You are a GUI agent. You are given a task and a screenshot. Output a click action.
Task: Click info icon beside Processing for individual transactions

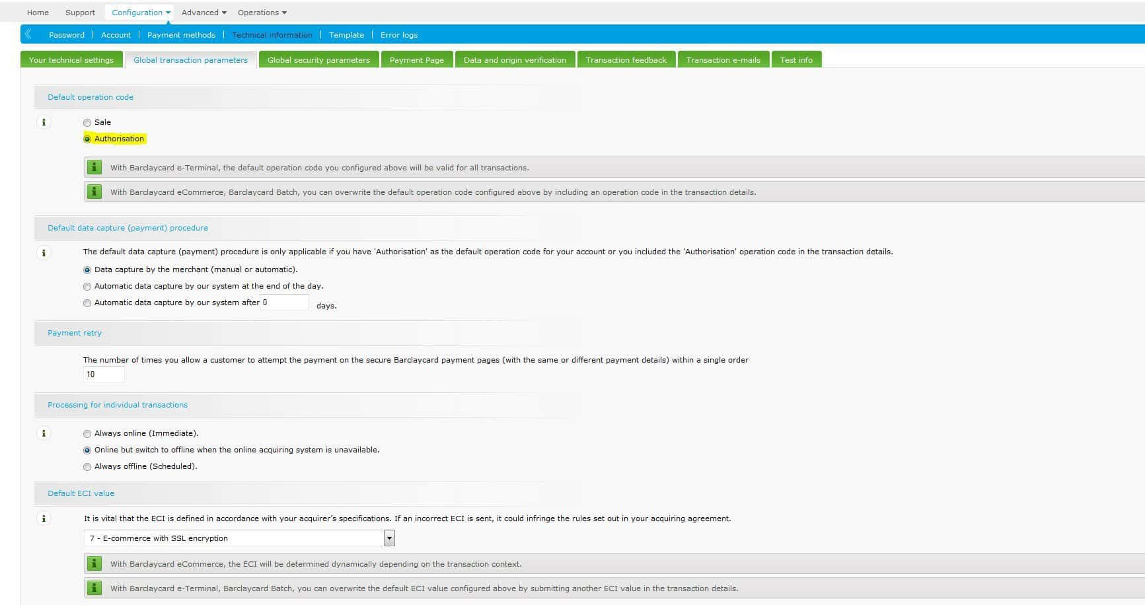tap(44, 433)
